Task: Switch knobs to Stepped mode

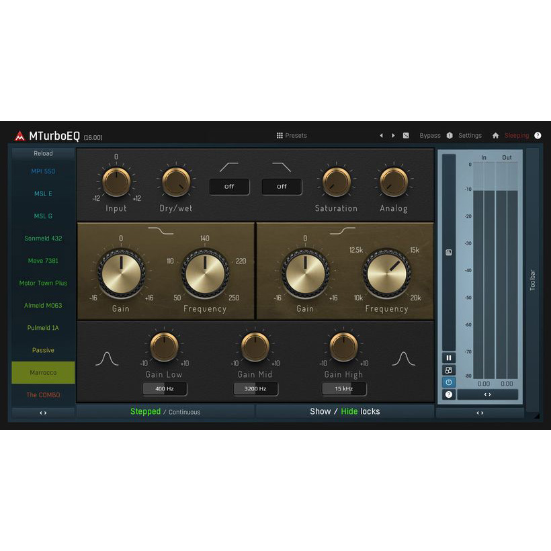Action: [x=146, y=411]
